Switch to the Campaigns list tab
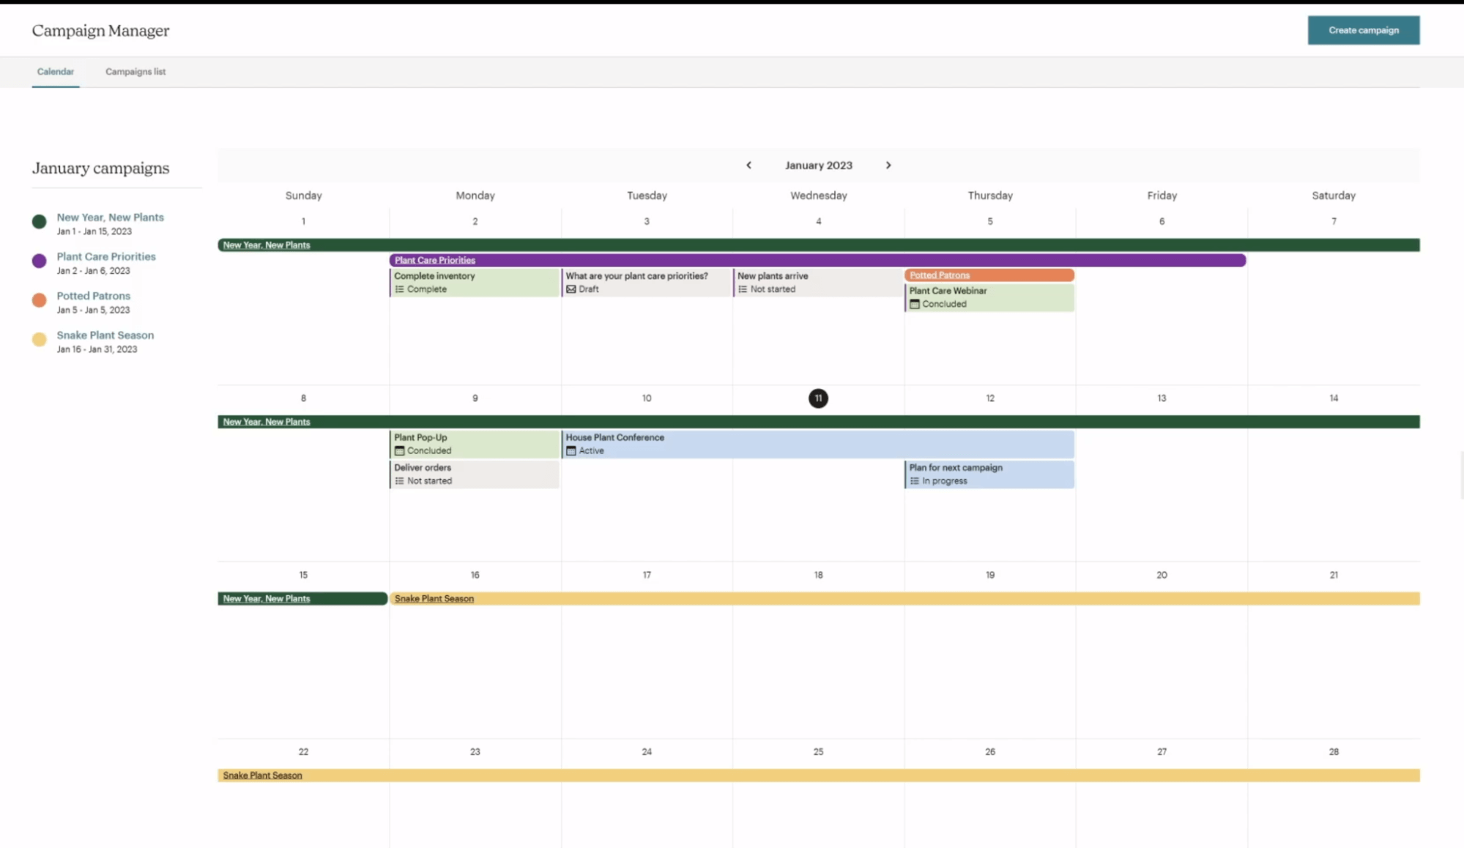 (135, 72)
